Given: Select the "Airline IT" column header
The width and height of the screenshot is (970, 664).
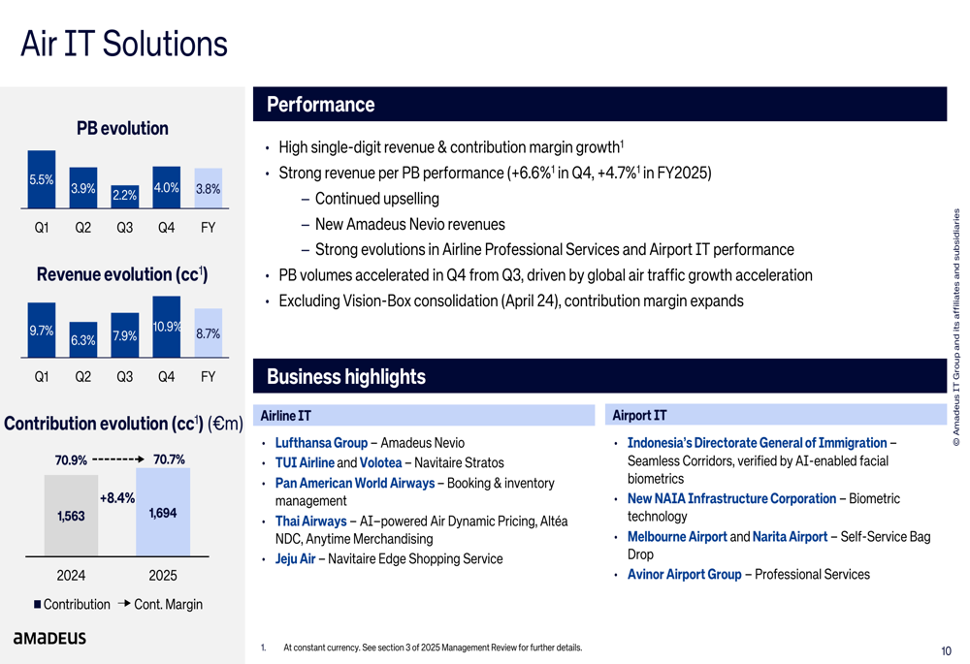Looking at the screenshot, I should tap(424, 416).
